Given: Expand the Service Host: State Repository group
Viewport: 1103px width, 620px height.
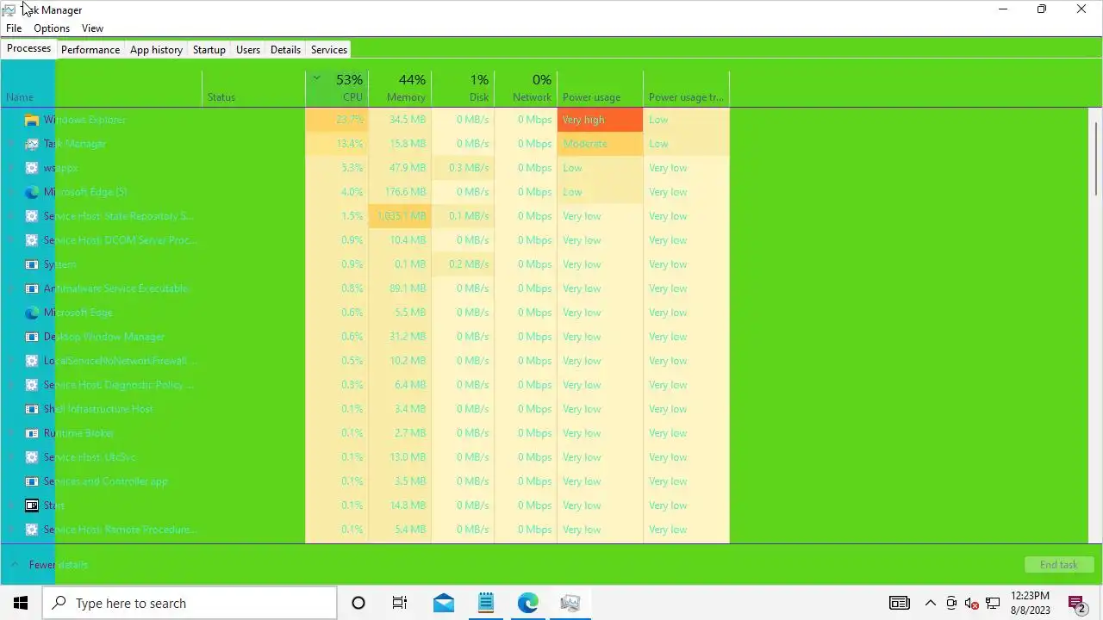Looking at the screenshot, I should pyautogui.click(x=11, y=216).
